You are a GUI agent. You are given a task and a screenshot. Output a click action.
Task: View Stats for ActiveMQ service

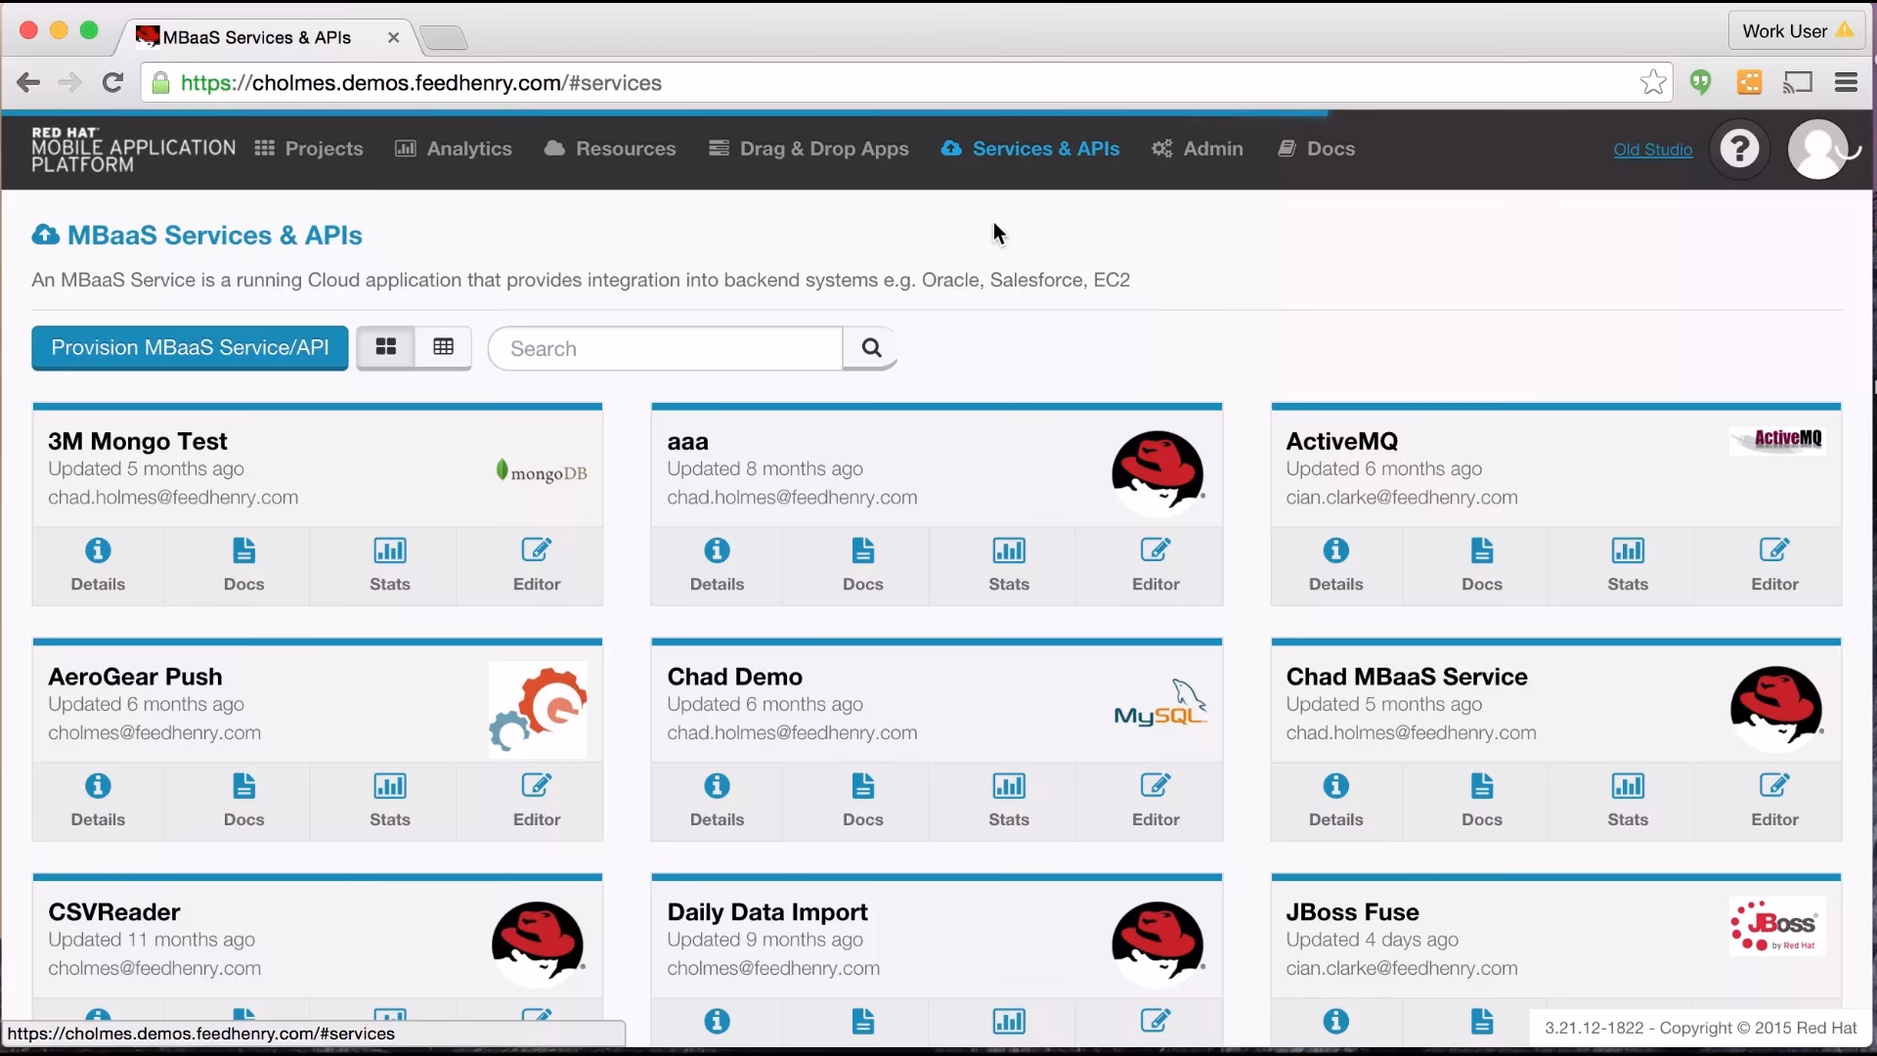1628,566
